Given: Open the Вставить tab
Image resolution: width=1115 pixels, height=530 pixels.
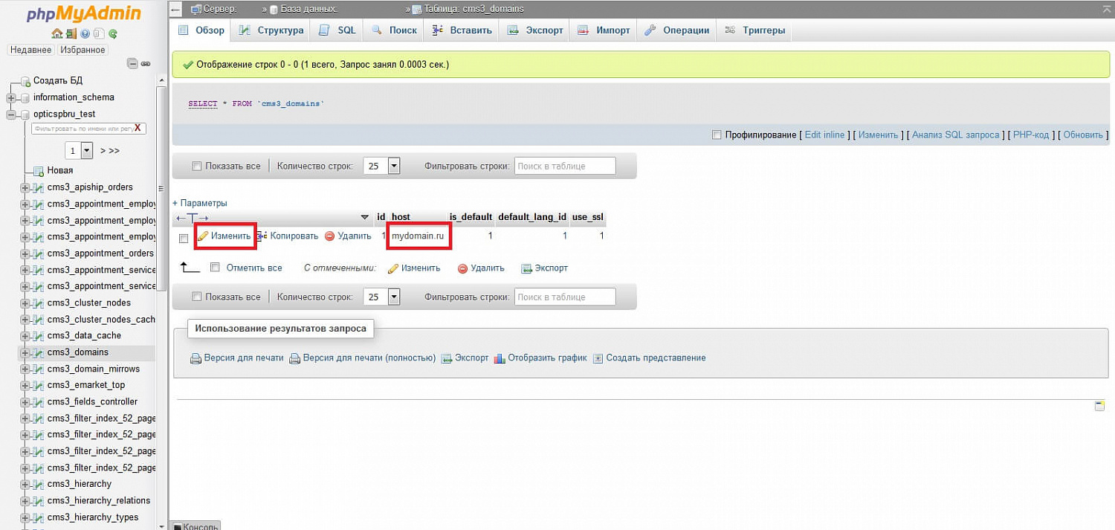Looking at the screenshot, I should [462, 30].
